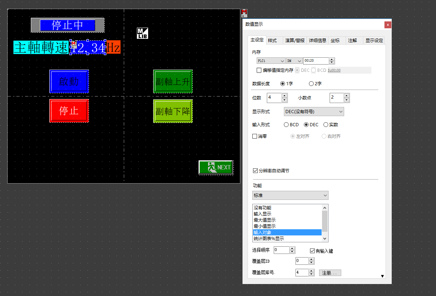
Task: Click the M LIB library icon on canvas
Action: tap(142, 33)
